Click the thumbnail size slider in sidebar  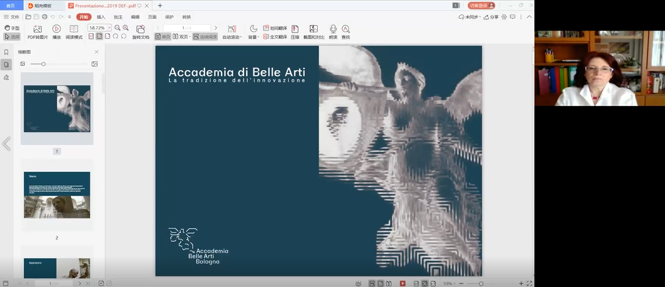click(x=44, y=64)
